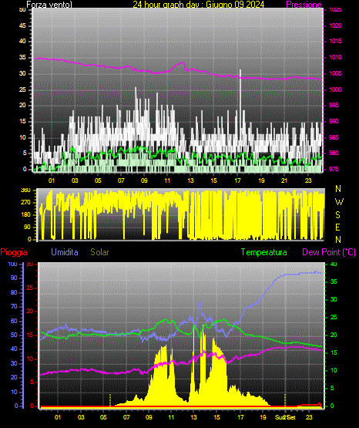Click the 'W' compass letter
359x428 pixels.
click(339, 202)
